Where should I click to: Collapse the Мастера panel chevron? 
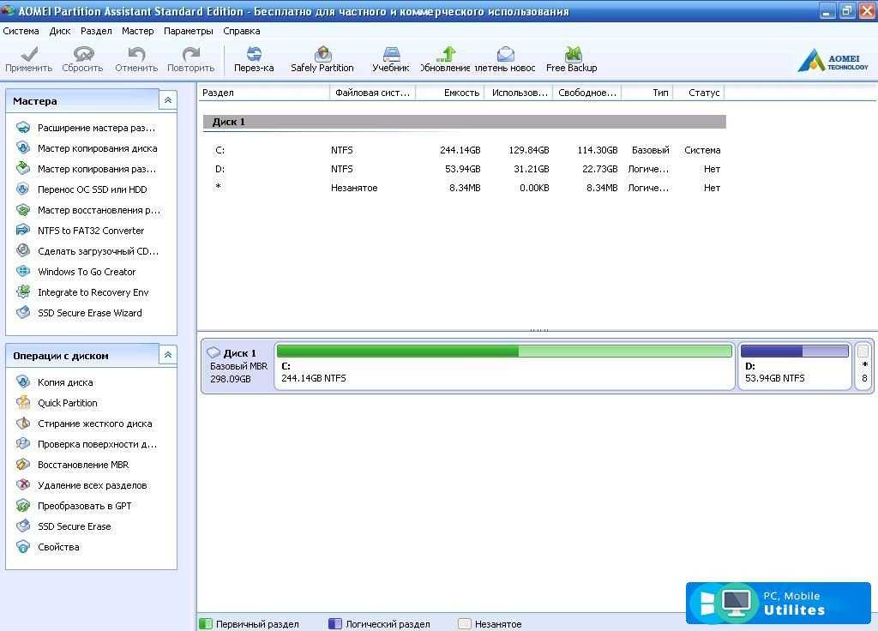click(168, 101)
